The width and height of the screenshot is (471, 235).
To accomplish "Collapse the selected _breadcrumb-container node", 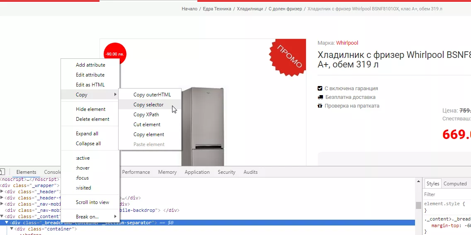I will tap(6, 223).
